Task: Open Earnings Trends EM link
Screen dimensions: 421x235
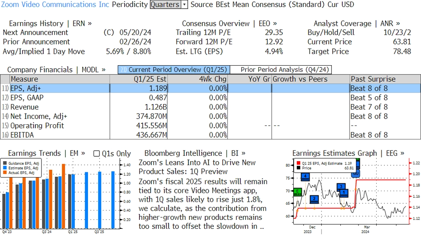Action: [46, 153]
